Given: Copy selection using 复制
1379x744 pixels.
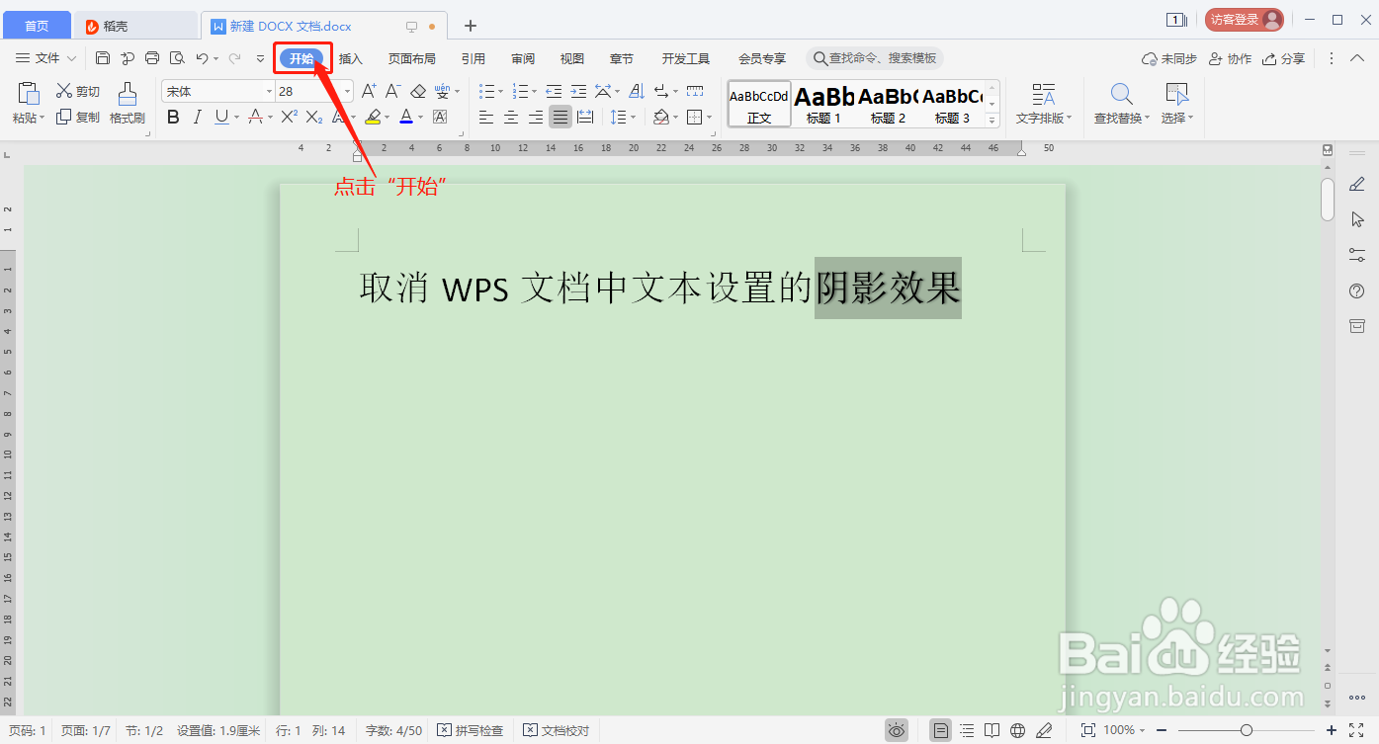Looking at the screenshot, I should point(78,117).
